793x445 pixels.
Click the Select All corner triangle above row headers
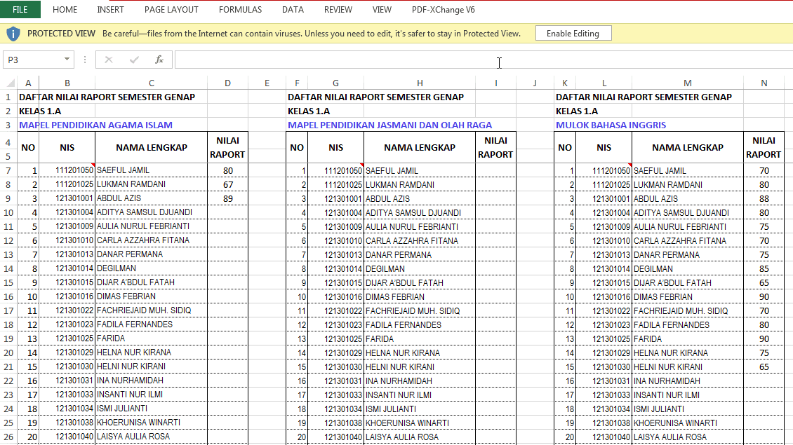pyautogui.click(x=9, y=82)
